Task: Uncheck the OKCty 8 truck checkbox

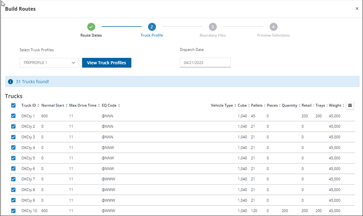Action: point(13,190)
